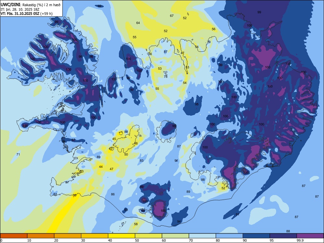Click the 20–30 amber legend swatch
Viewport: 324px width, 243px height.
[68, 236]
